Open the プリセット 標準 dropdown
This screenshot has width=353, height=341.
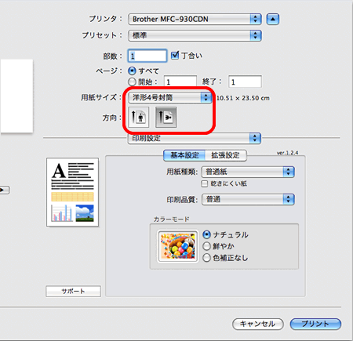pos(195,35)
